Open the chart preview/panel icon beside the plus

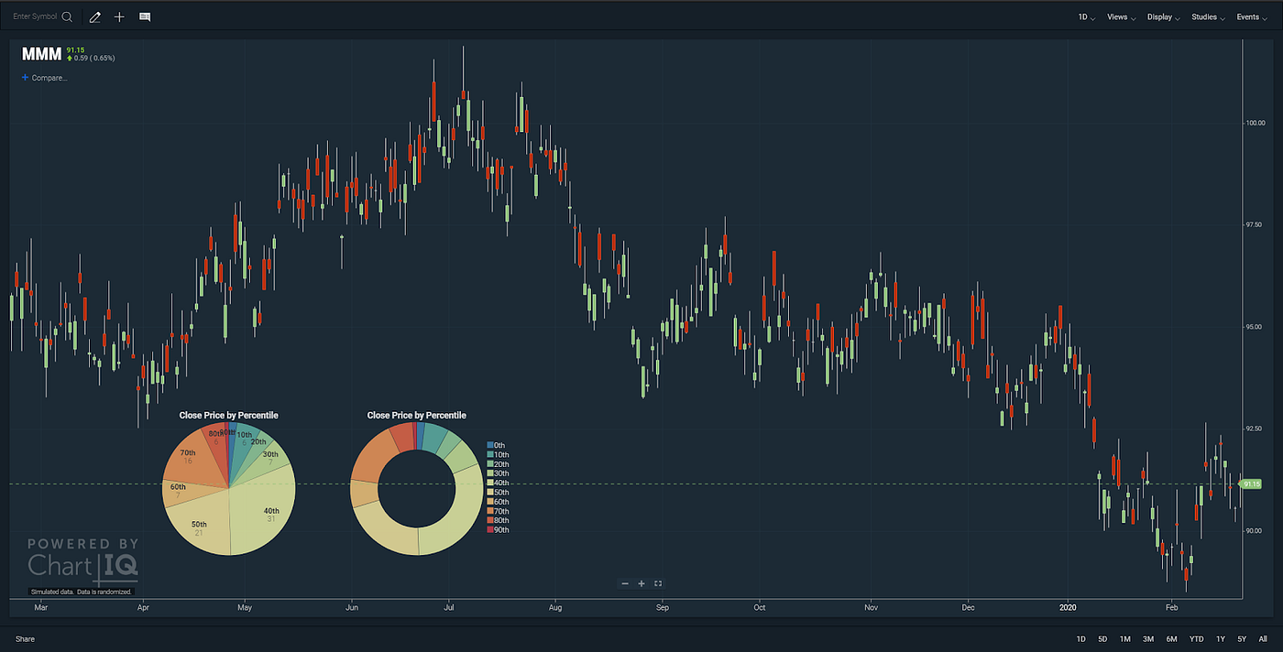pyautogui.click(x=144, y=16)
